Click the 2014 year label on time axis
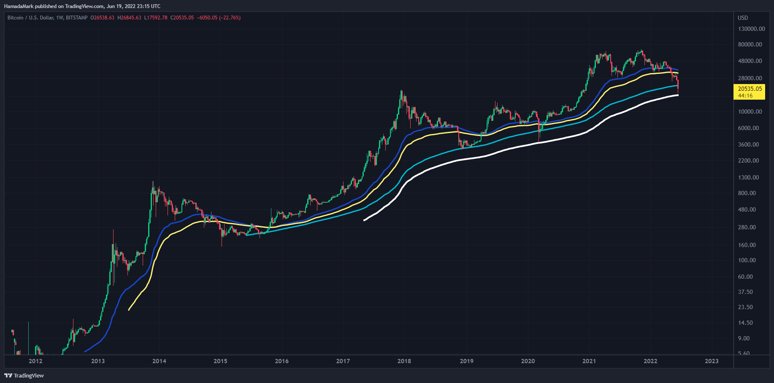The width and height of the screenshot is (774, 383). coord(159,361)
